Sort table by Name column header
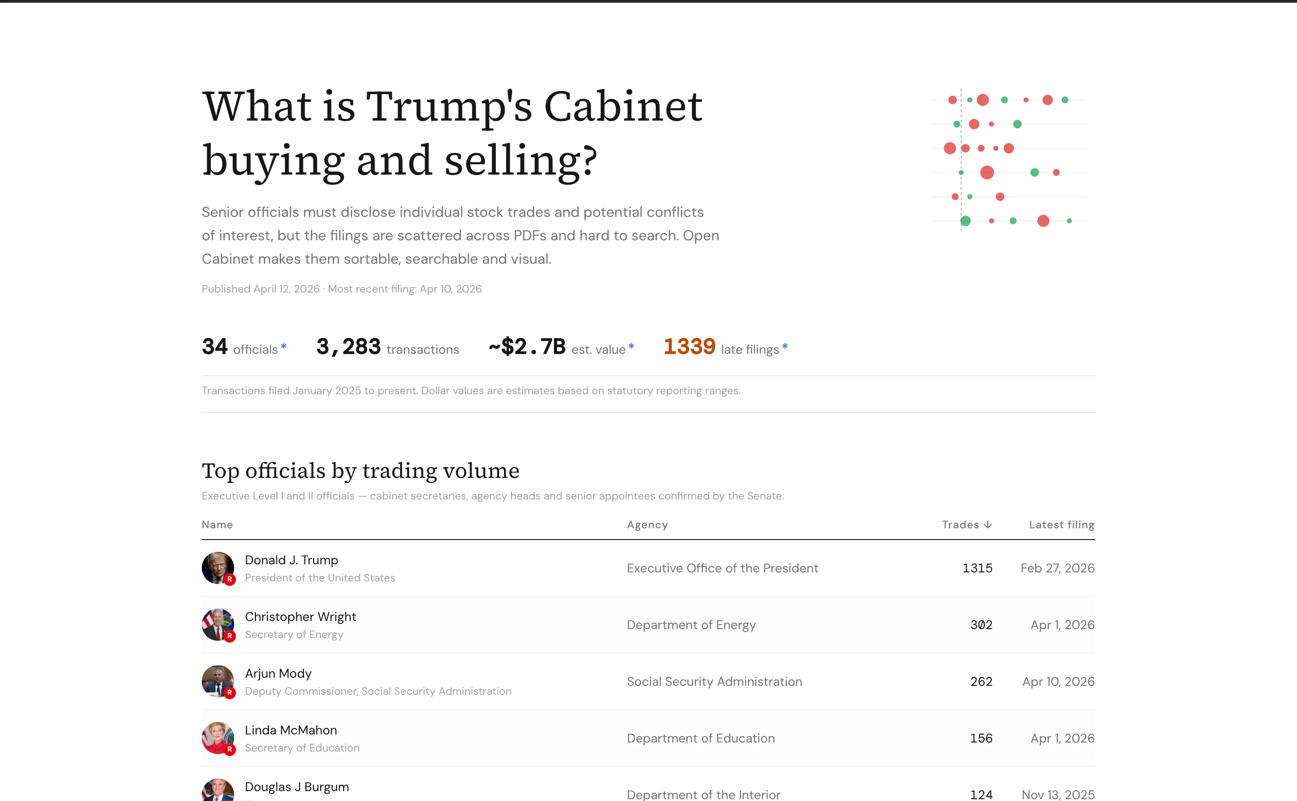 click(x=218, y=524)
